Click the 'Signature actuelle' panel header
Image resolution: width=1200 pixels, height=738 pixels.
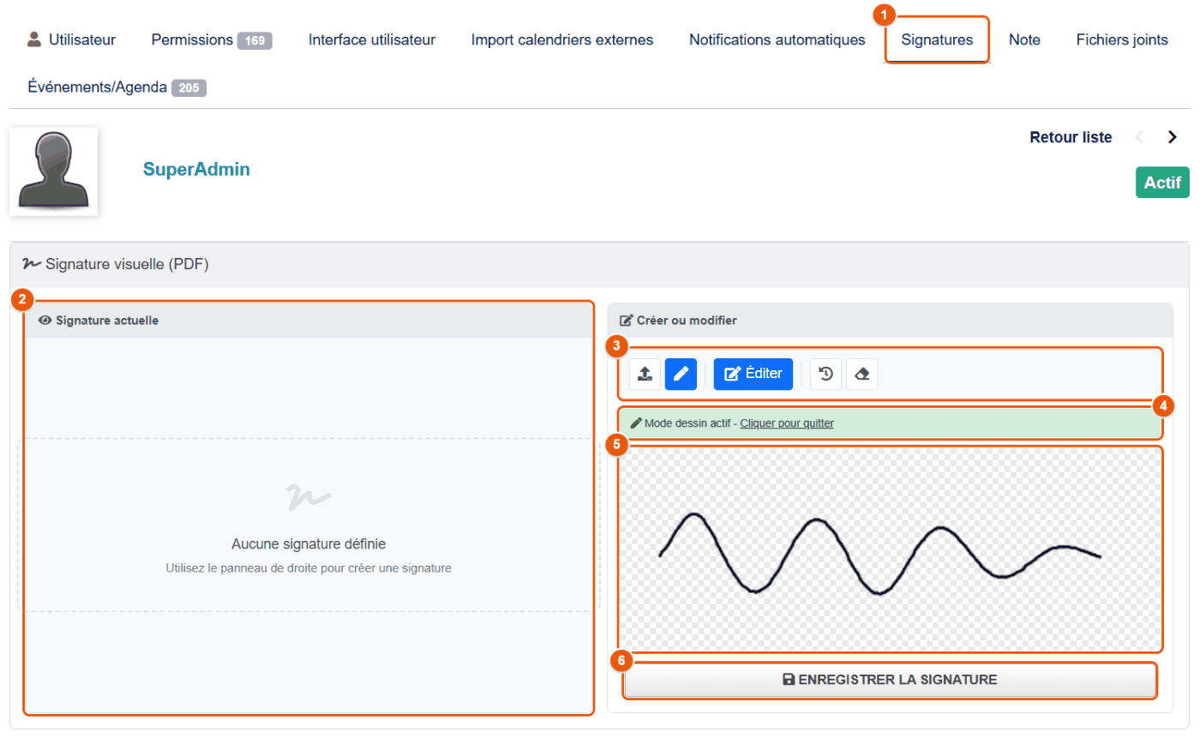pyautogui.click(x=309, y=321)
